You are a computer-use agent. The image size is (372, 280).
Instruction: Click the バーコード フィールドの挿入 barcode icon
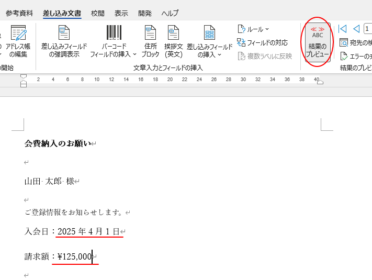click(114, 32)
